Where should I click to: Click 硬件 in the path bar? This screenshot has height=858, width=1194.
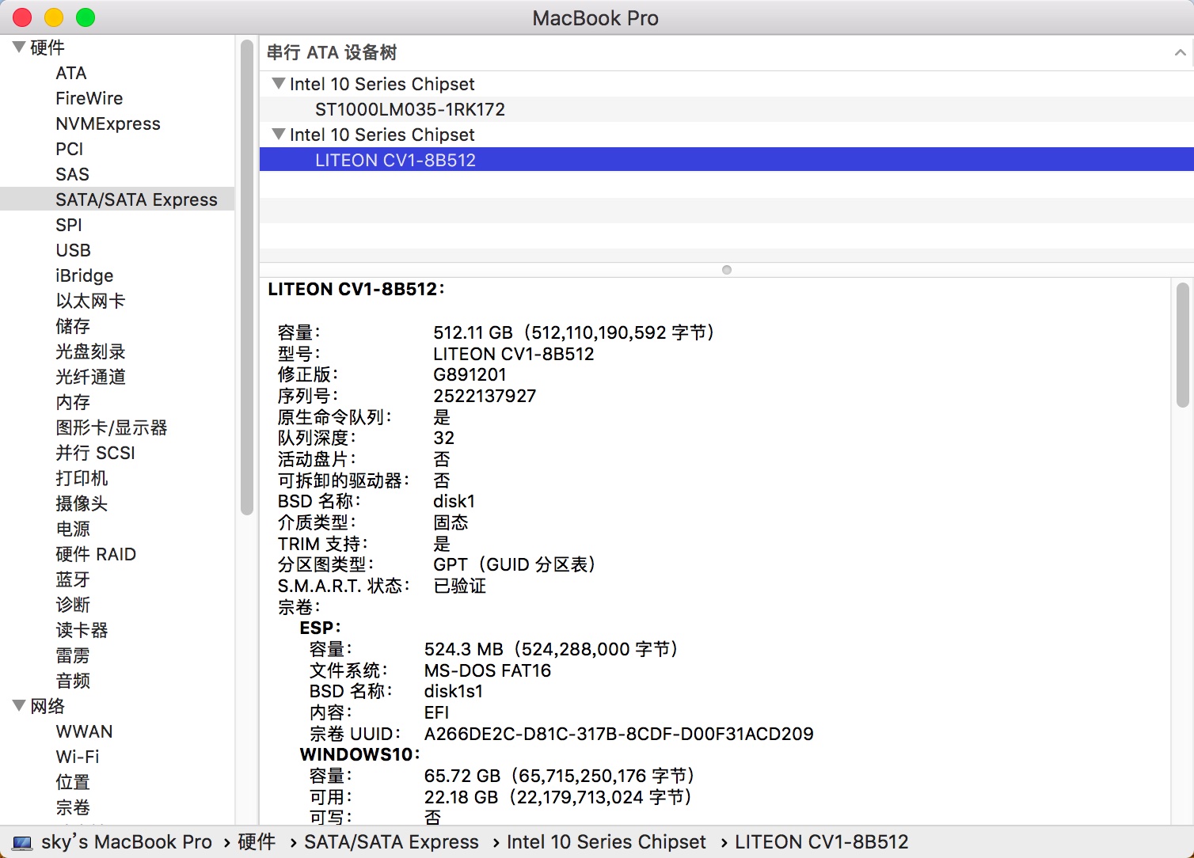[x=257, y=842]
